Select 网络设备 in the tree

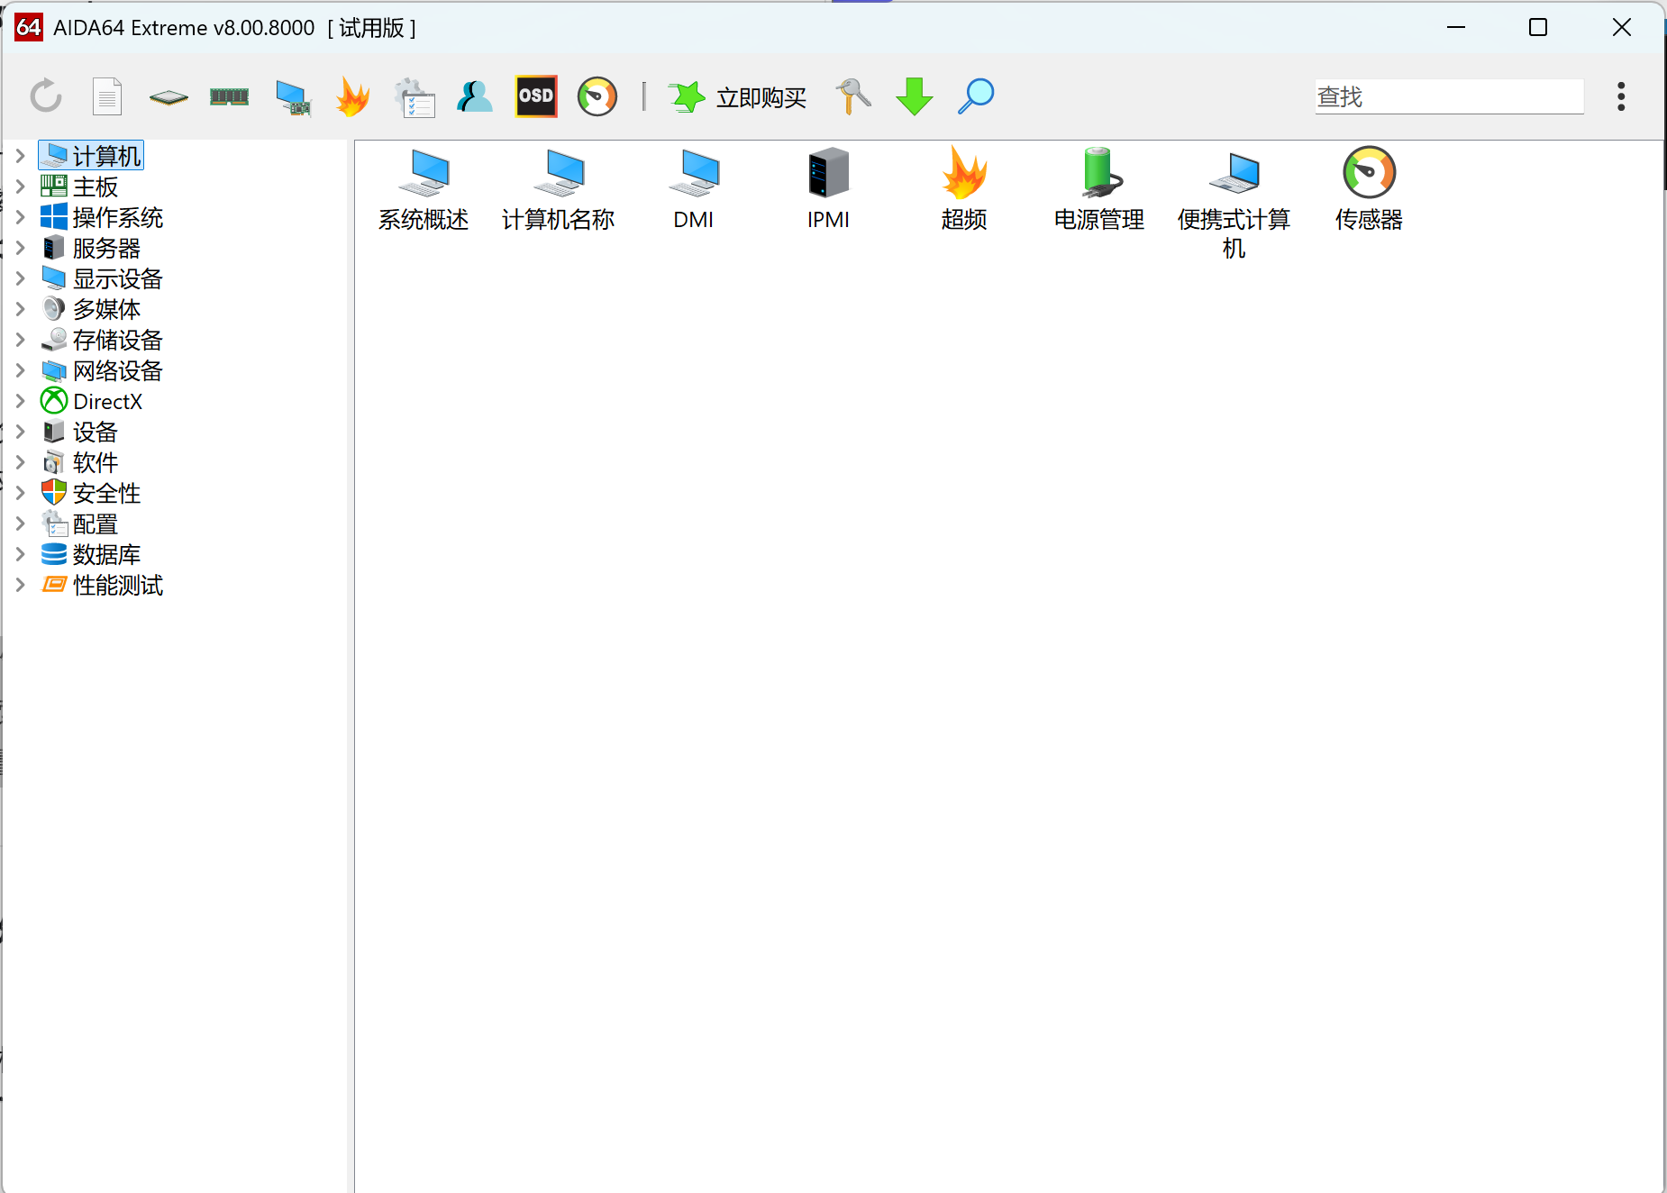pos(103,370)
